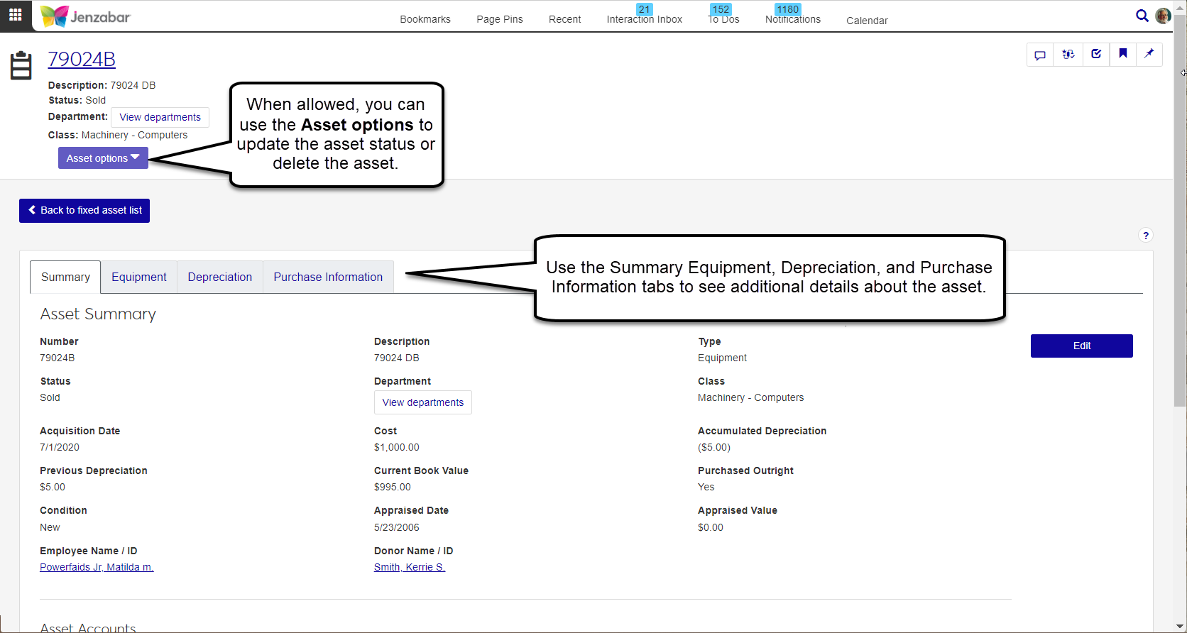Click the Edit button

tap(1081, 346)
